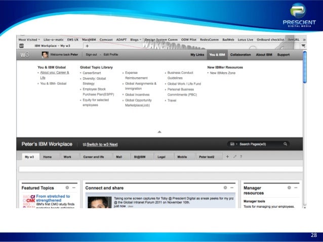Open Global Opportunity Marketplace(Job) link

[x=138, y=103]
